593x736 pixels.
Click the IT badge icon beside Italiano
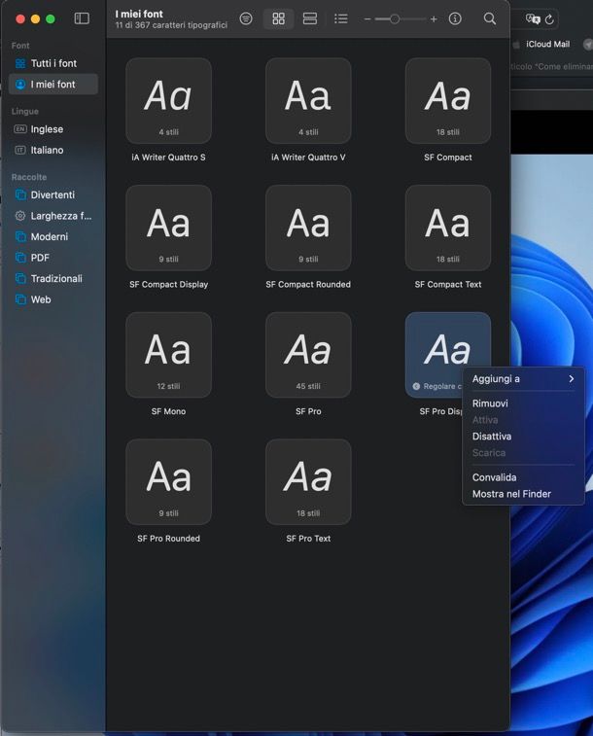(20, 150)
